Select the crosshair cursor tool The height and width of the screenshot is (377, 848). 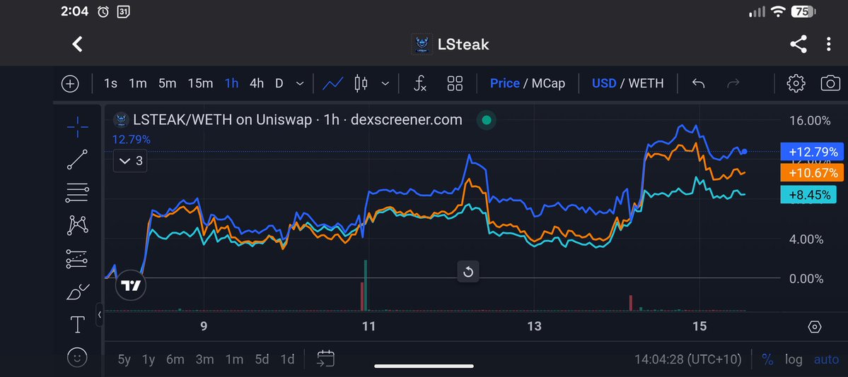click(77, 127)
